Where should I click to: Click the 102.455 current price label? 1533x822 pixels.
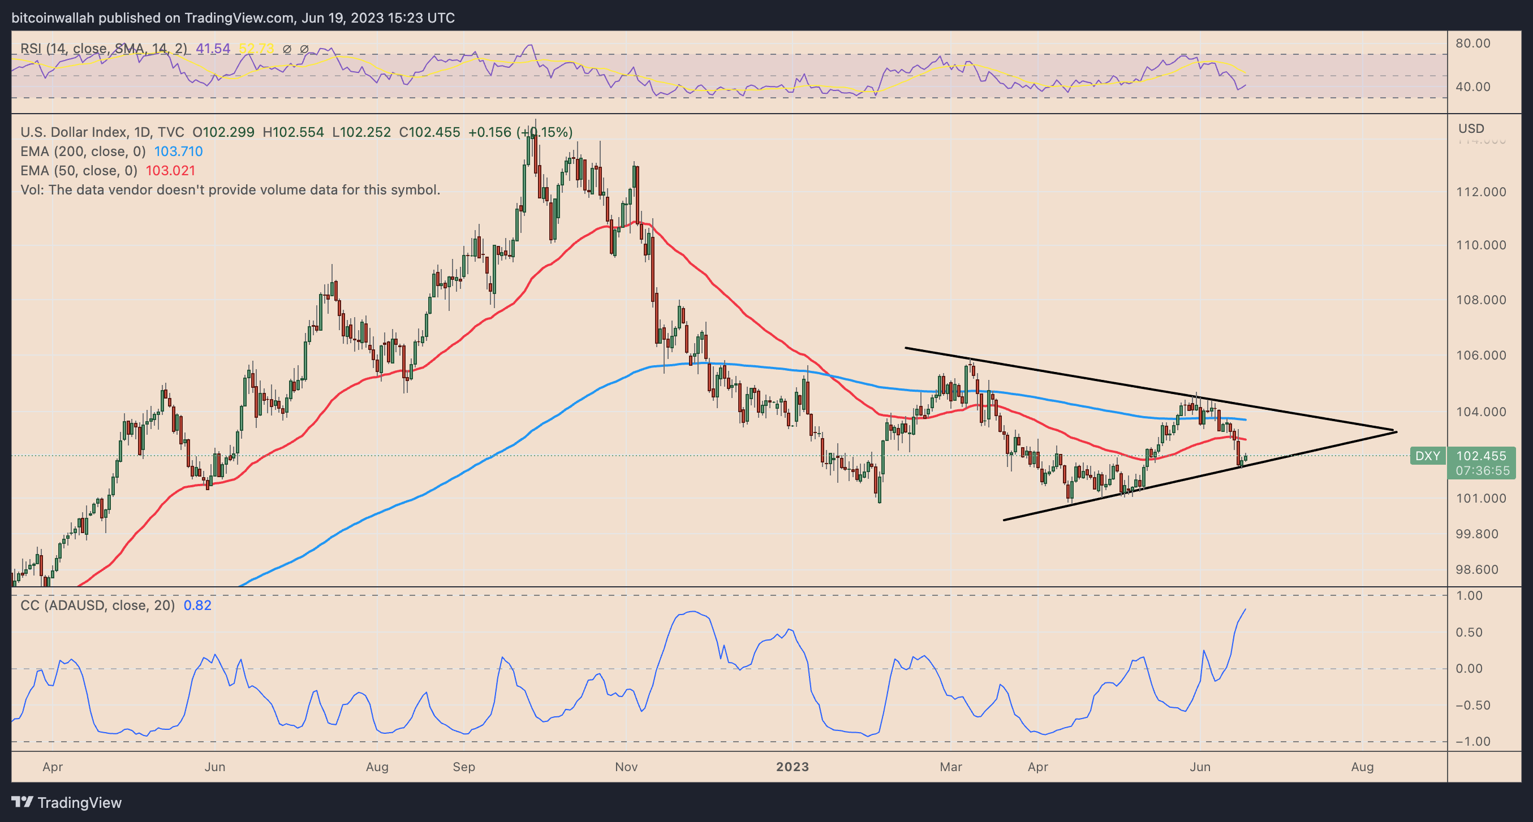pyautogui.click(x=1480, y=456)
